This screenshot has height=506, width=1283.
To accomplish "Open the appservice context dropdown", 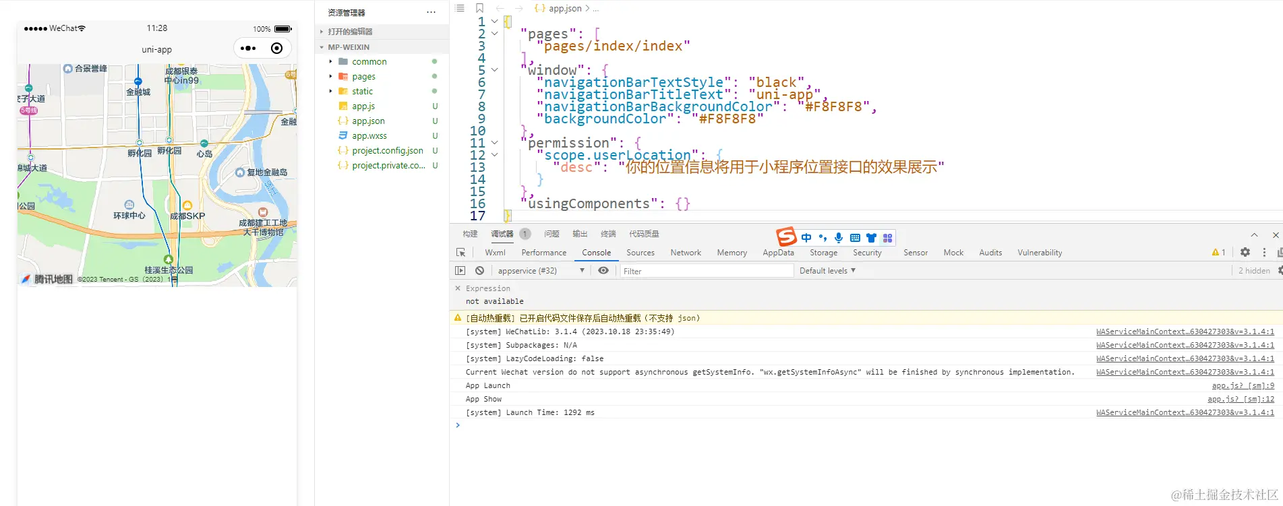I will [x=541, y=270].
